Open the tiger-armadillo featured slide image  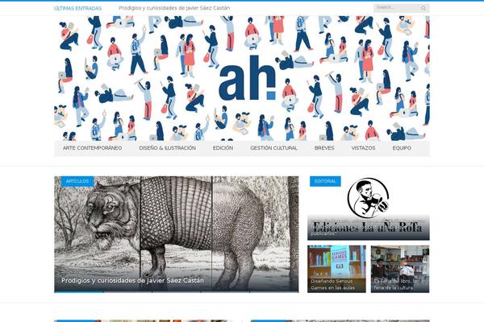176,234
